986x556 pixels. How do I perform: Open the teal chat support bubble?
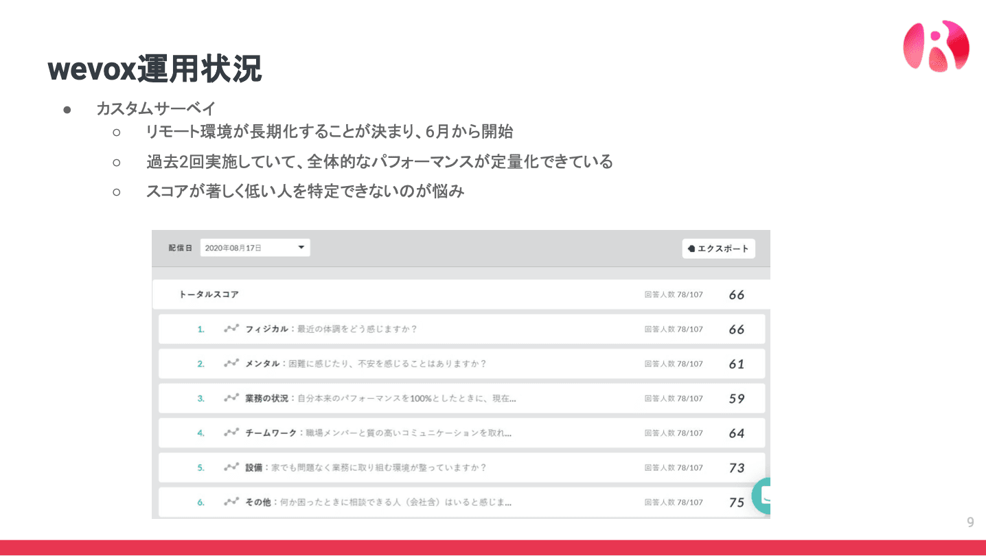point(762,496)
